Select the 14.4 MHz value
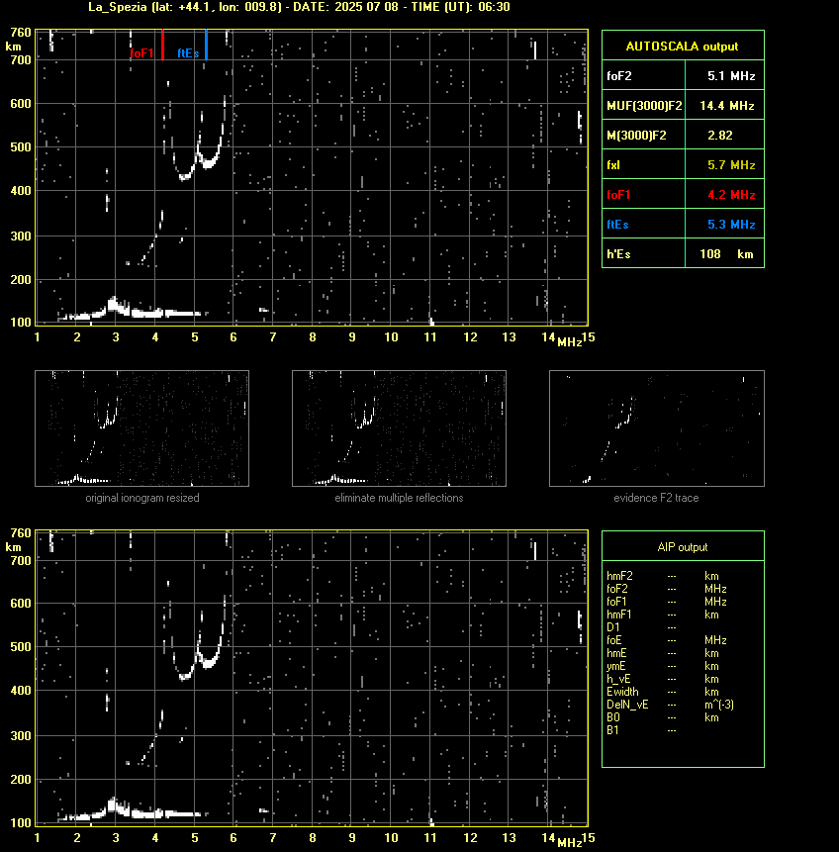The image size is (839, 852). click(x=727, y=106)
